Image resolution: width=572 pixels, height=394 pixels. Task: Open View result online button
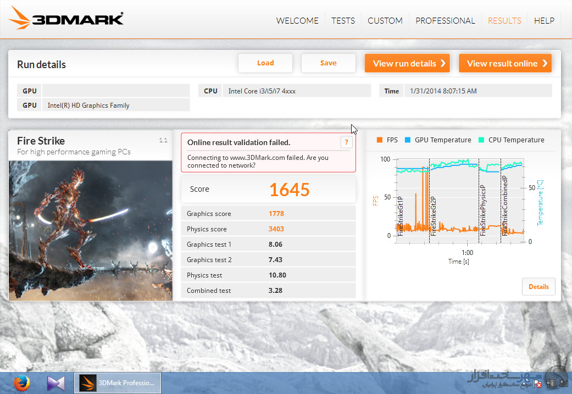click(x=505, y=63)
